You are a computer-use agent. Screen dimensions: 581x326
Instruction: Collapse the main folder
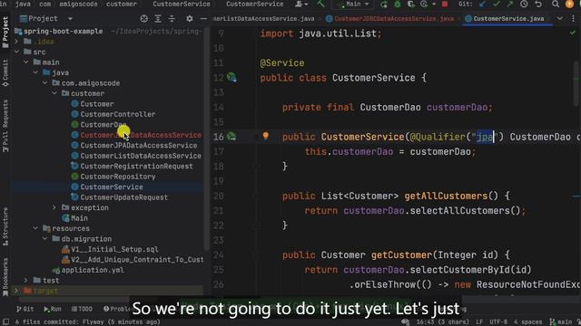click(x=26, y=62)
